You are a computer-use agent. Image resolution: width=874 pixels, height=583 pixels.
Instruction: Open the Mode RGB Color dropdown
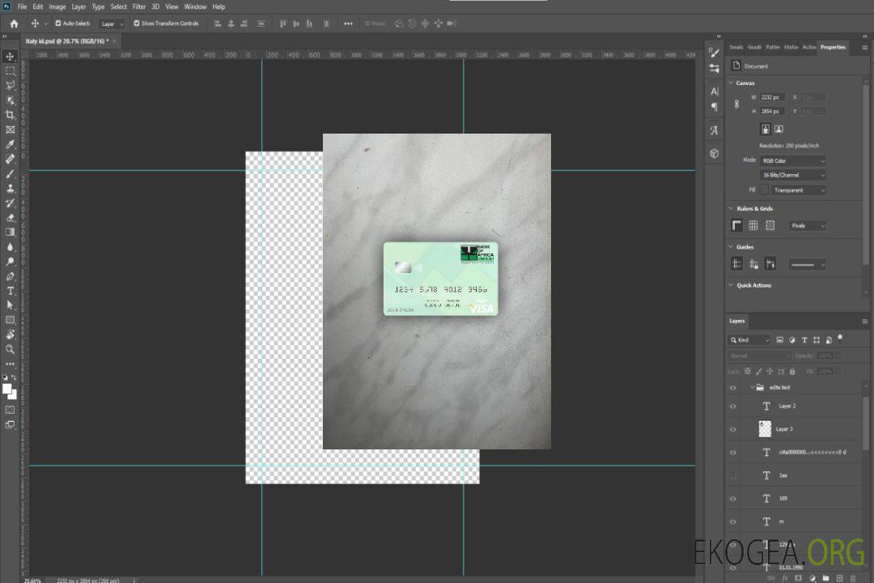(793, 160)
